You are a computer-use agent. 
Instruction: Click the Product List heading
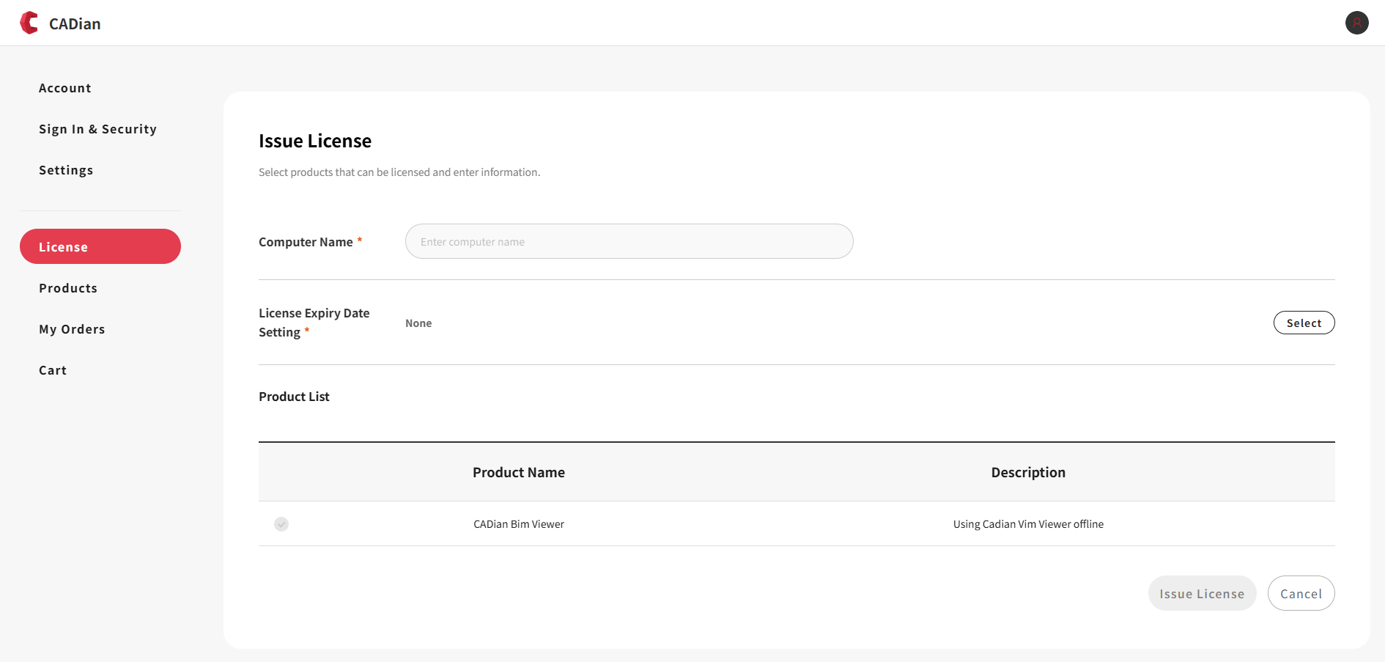coord(294,396)
